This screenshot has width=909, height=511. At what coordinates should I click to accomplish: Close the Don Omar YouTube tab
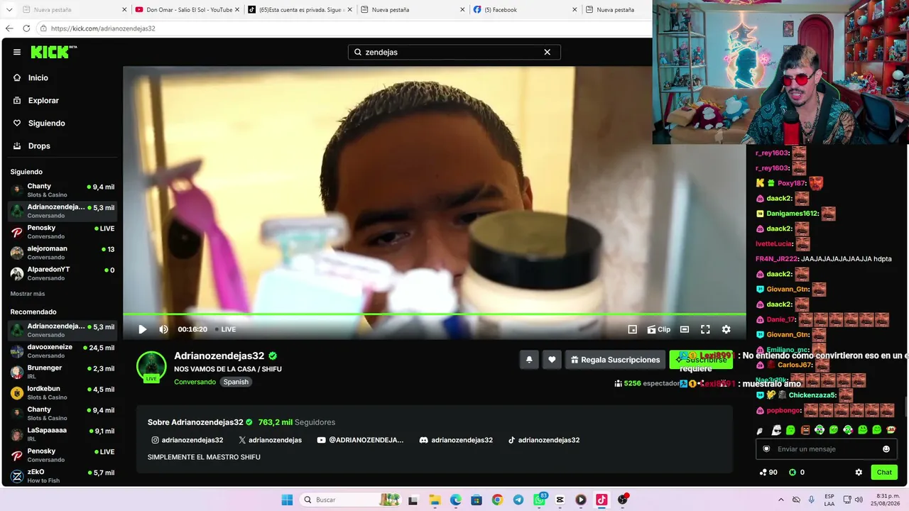click(x=236, y=10)
